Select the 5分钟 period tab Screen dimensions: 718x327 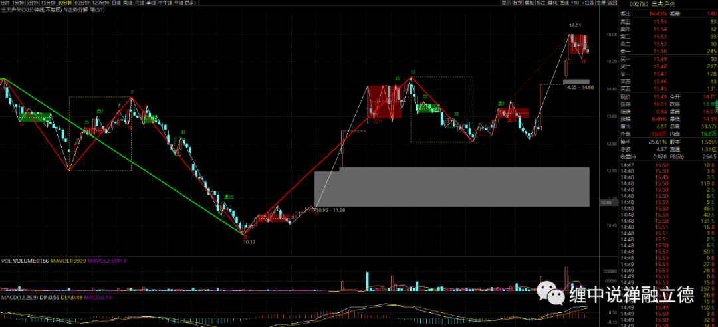32,3
